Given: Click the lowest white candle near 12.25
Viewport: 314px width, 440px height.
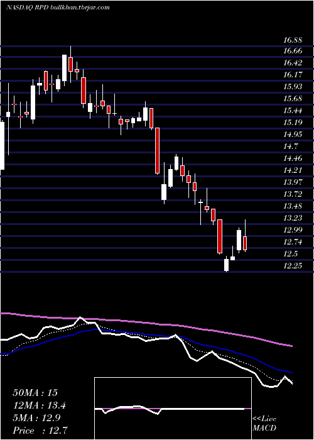Looking at the screenshot, I should tap(226, 265).
